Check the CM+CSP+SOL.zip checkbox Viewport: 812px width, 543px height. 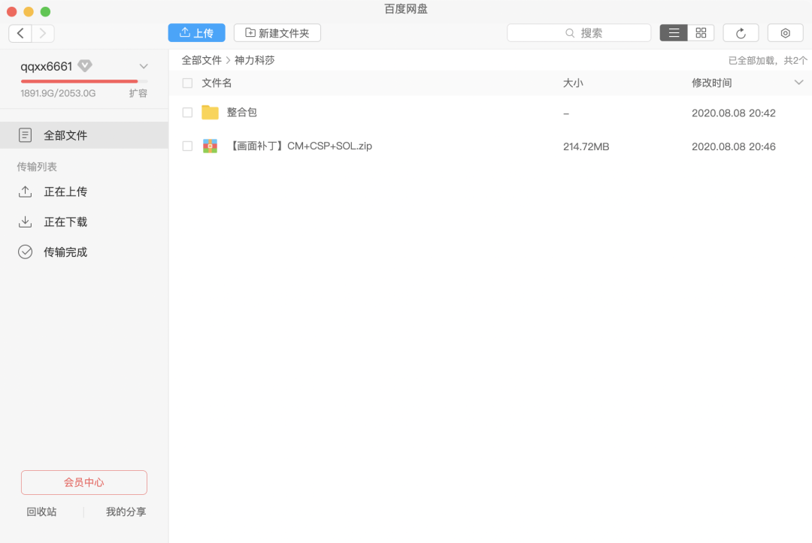click(187, 146)
